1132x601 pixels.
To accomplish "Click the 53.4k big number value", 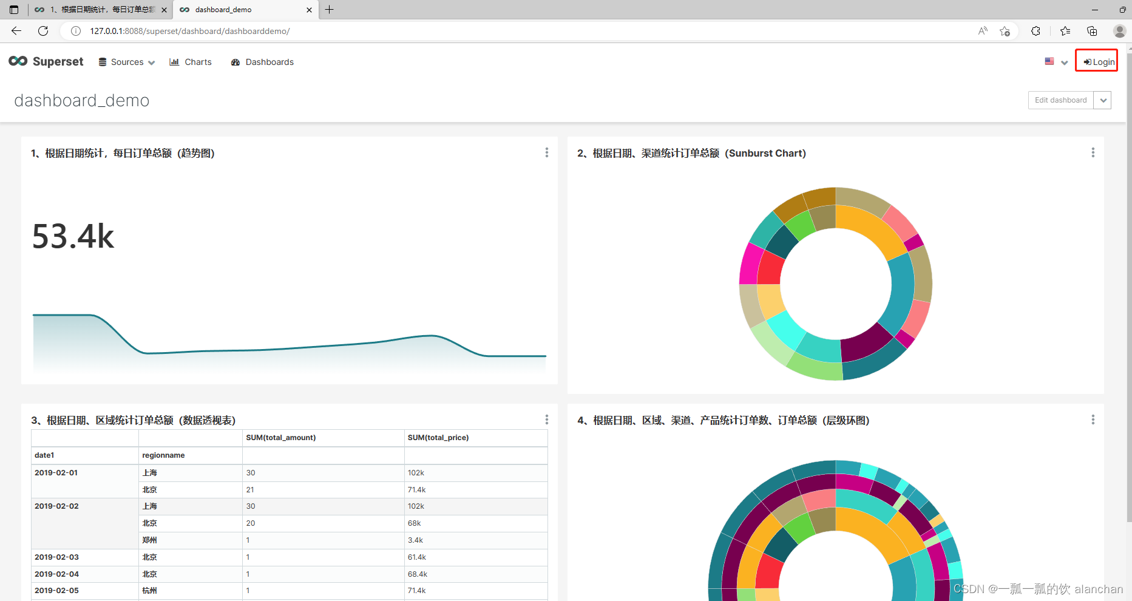I will (x=73, y=236).
